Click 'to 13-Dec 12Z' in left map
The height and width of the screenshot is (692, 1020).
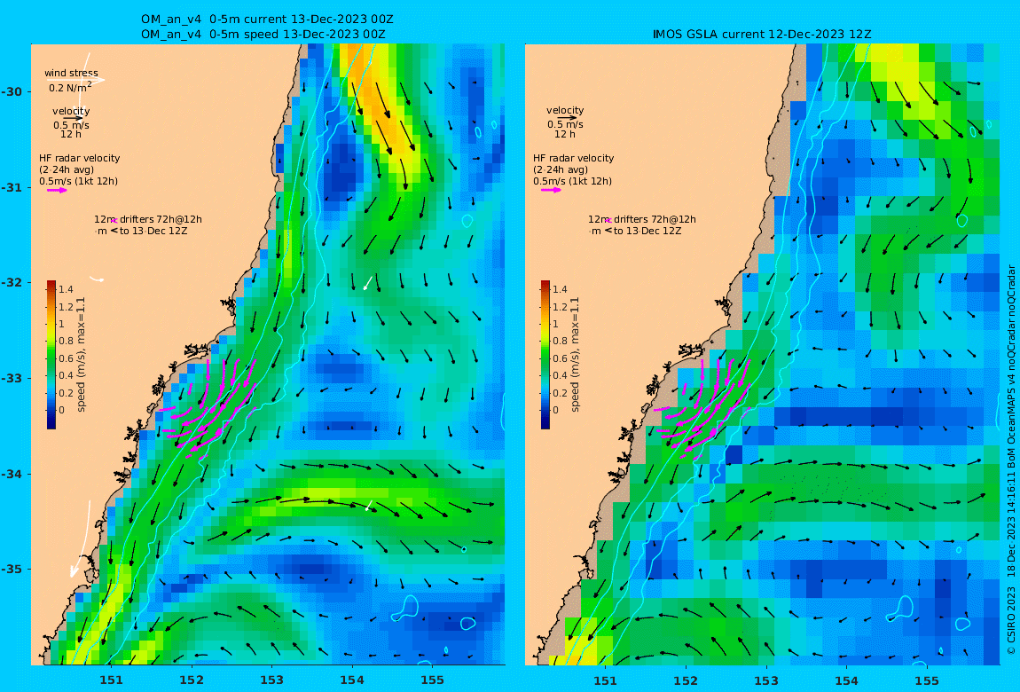point(153,231)
